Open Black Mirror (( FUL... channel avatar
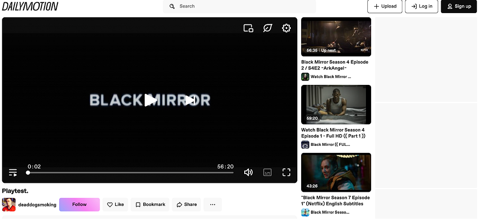Screen dimensions: 481x219 point(305,144)
